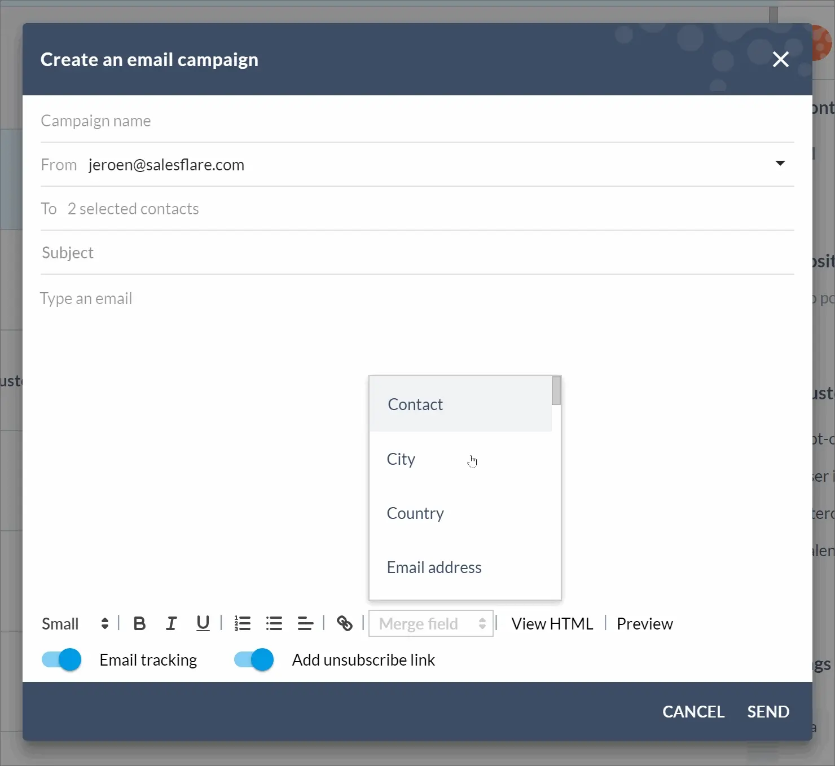835x766 pixels.
Task: Switch to View HTML mode
Action: coord(552,623)
